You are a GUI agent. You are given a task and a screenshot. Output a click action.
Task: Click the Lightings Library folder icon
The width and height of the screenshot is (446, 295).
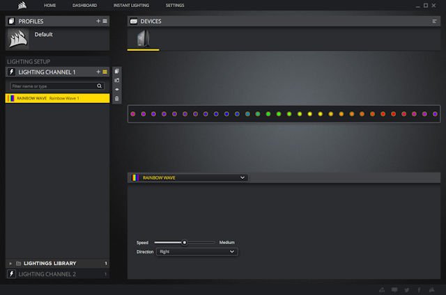(19, 264)
